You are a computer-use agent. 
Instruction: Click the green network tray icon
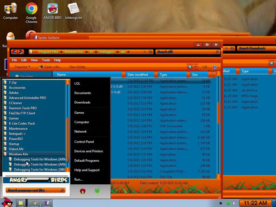[x=228, y=203]
